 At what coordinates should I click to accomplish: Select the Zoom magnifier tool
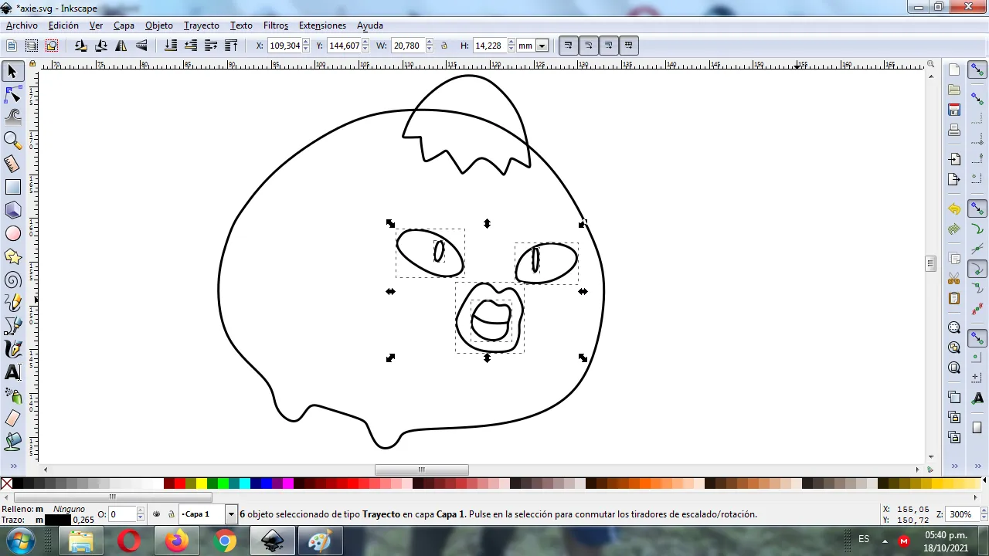click(12, 141)
